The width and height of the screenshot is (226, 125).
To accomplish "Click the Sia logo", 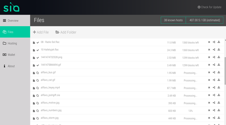I will click(x=11, y=7).
